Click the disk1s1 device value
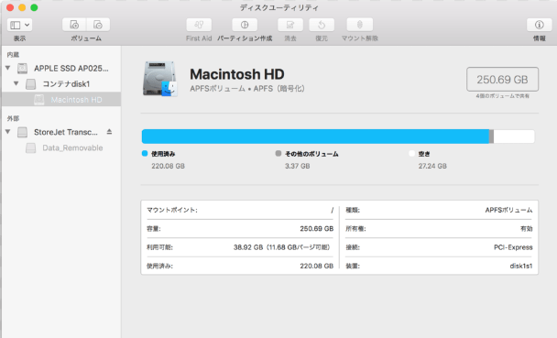This screenshot has height=338, width=557. click(x=521, y=266)
